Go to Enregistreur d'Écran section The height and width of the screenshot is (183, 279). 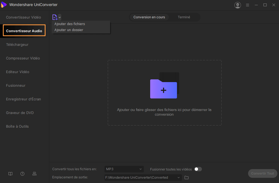(24, 99)
